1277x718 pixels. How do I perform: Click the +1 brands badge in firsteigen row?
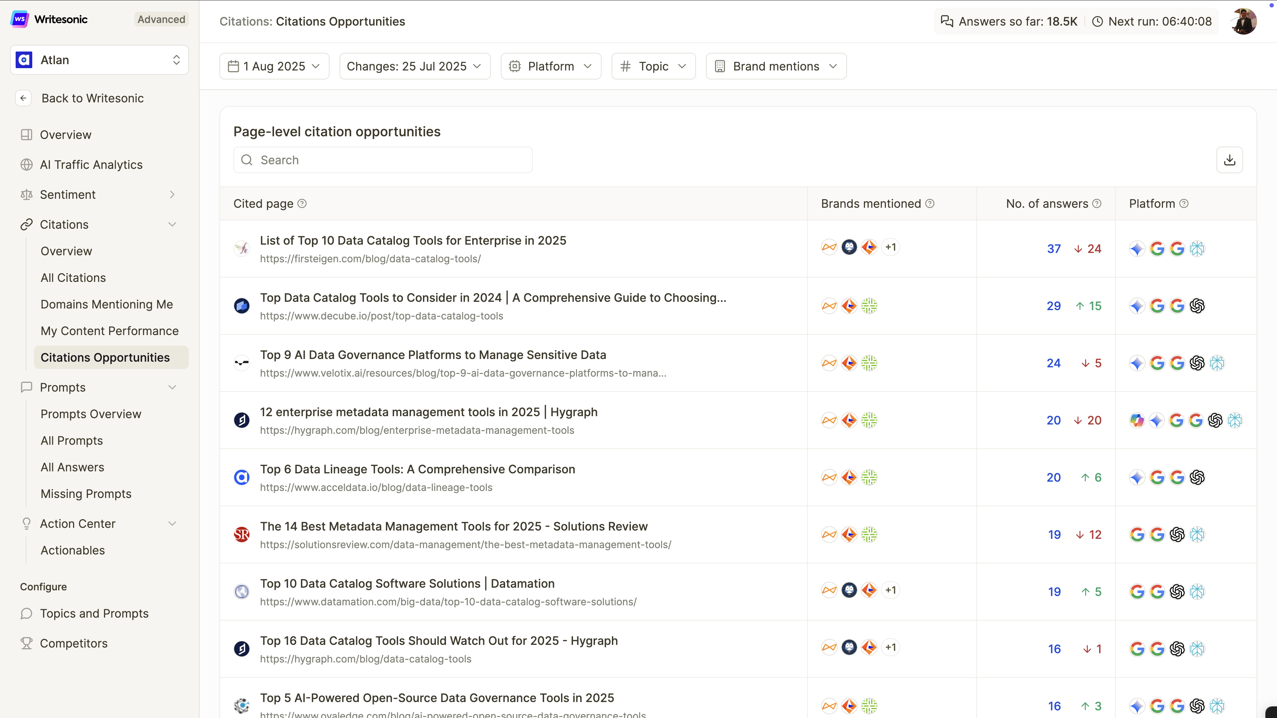(x=890, y=247)
